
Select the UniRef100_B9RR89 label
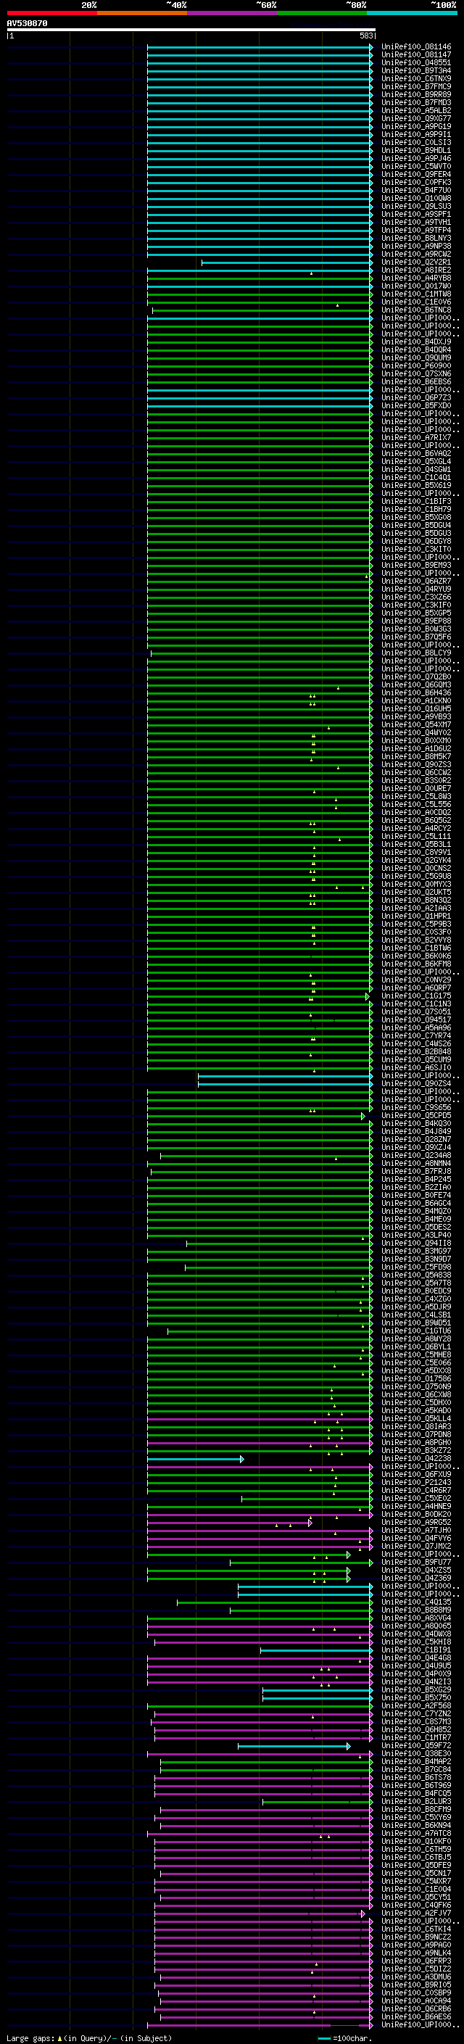tap(416, 94)
